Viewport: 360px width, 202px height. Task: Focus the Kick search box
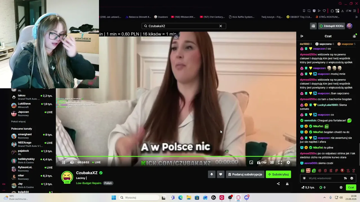coord(184,26)
